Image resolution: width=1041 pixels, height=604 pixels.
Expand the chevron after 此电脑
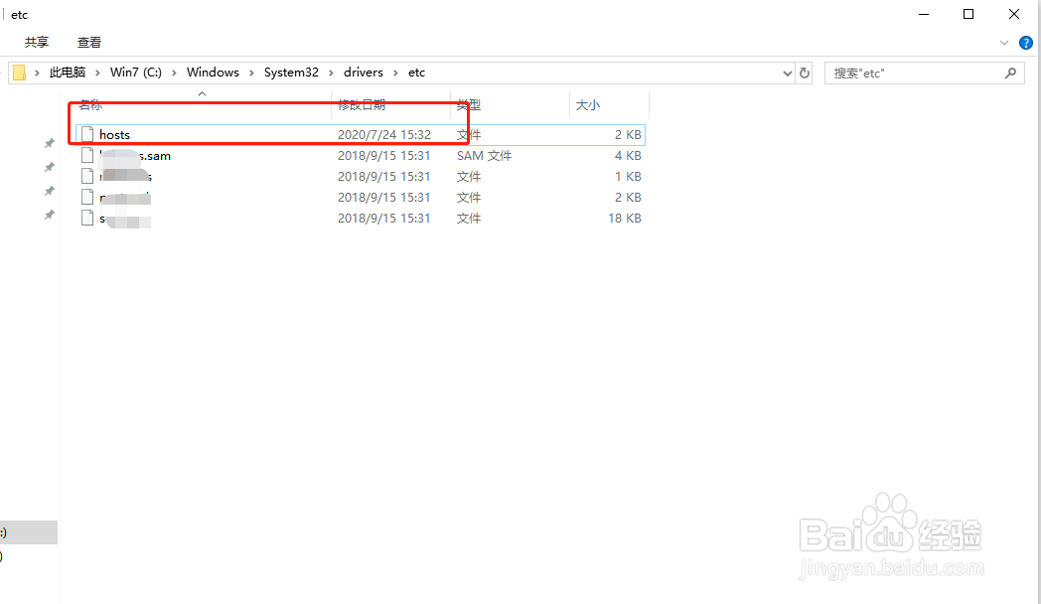[97, 73]
